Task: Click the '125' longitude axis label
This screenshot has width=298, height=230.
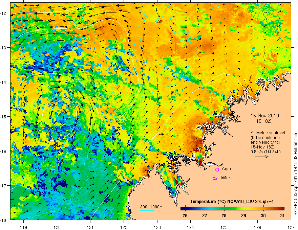Action: [224, 227]
